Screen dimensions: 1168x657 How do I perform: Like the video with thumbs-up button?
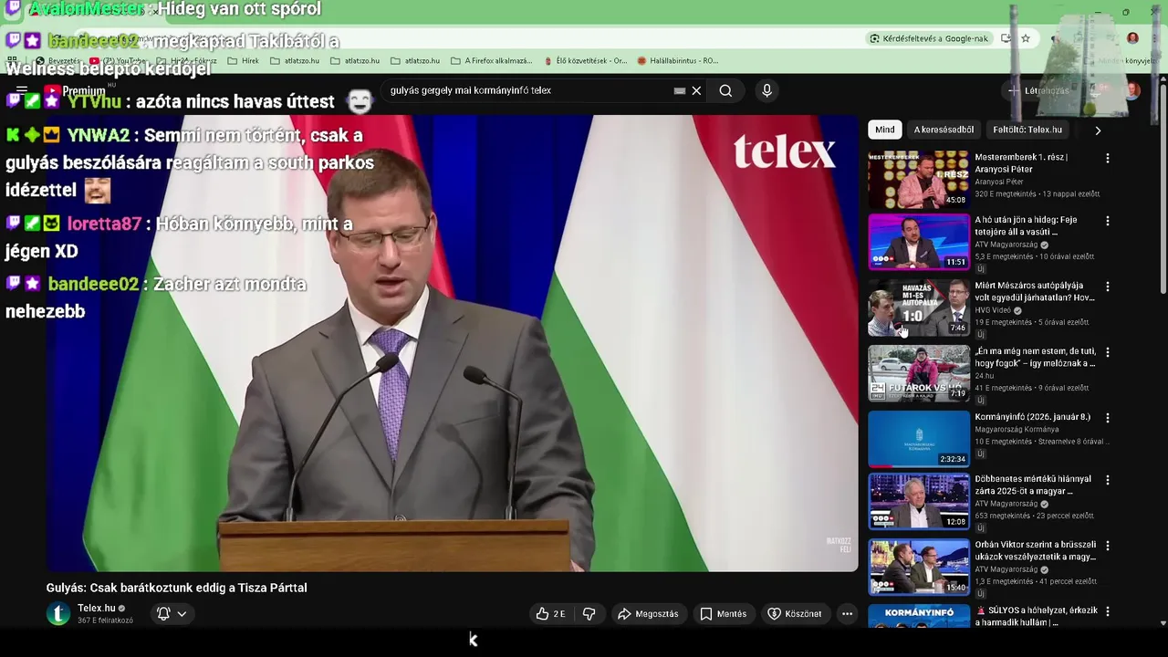pos(550,614)
